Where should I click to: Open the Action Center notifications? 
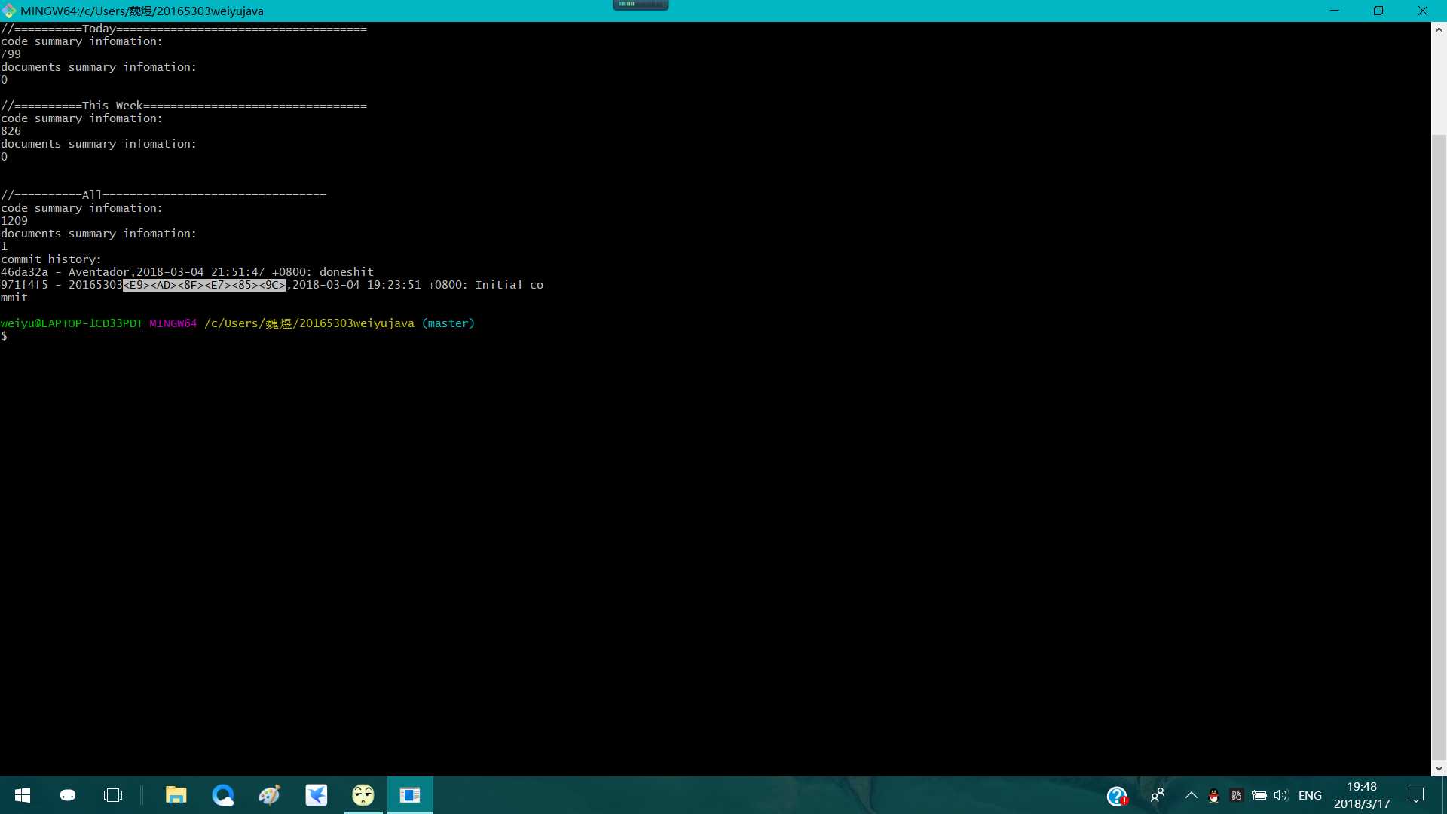point(1416,795)
